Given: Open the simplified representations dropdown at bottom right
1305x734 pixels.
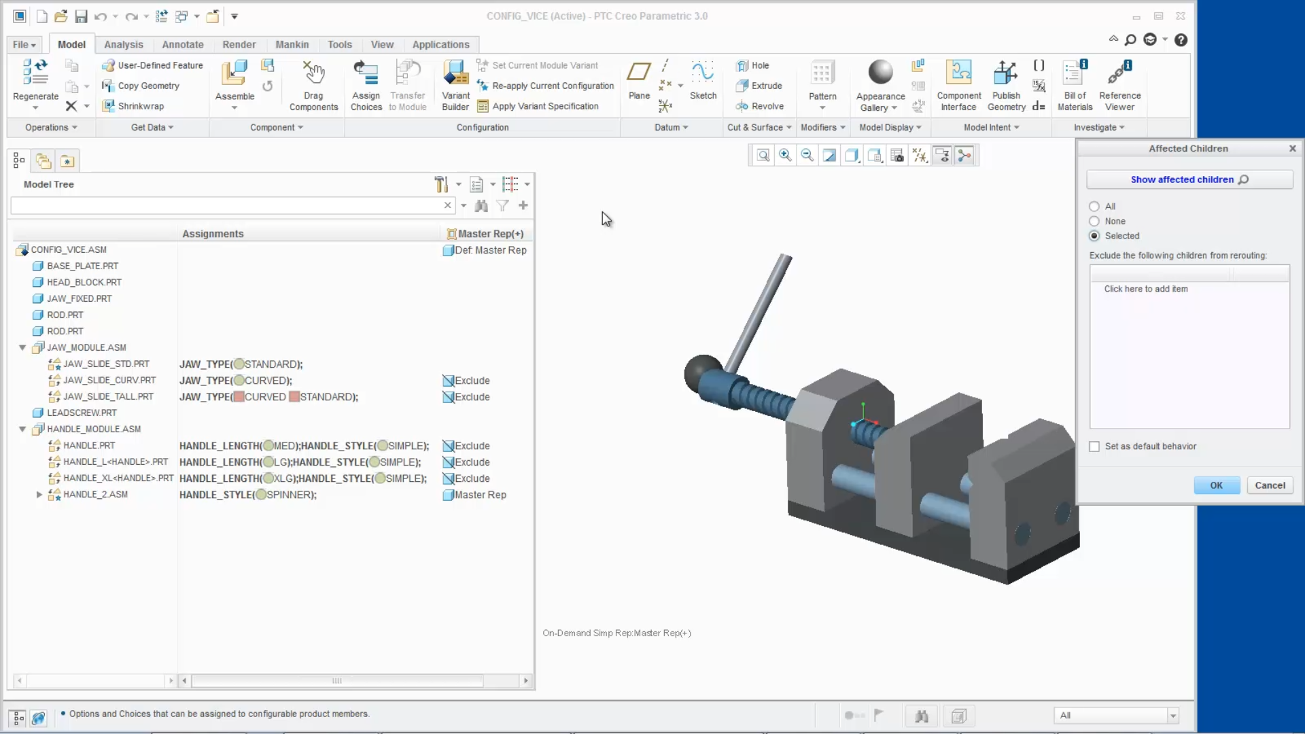Looking at the screenshot, I should 1172,715.
